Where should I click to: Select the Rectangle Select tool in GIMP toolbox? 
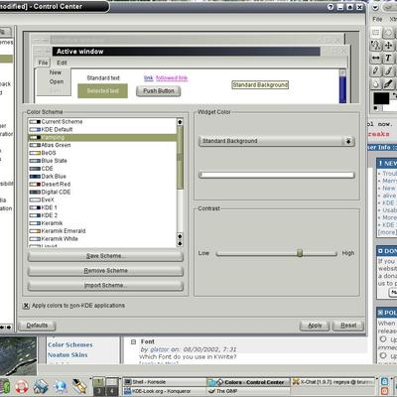376,33
